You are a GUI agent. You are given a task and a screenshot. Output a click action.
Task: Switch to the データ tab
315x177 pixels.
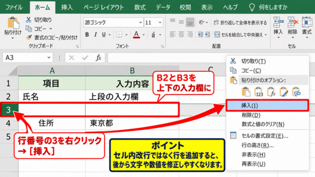click(163, 7)
